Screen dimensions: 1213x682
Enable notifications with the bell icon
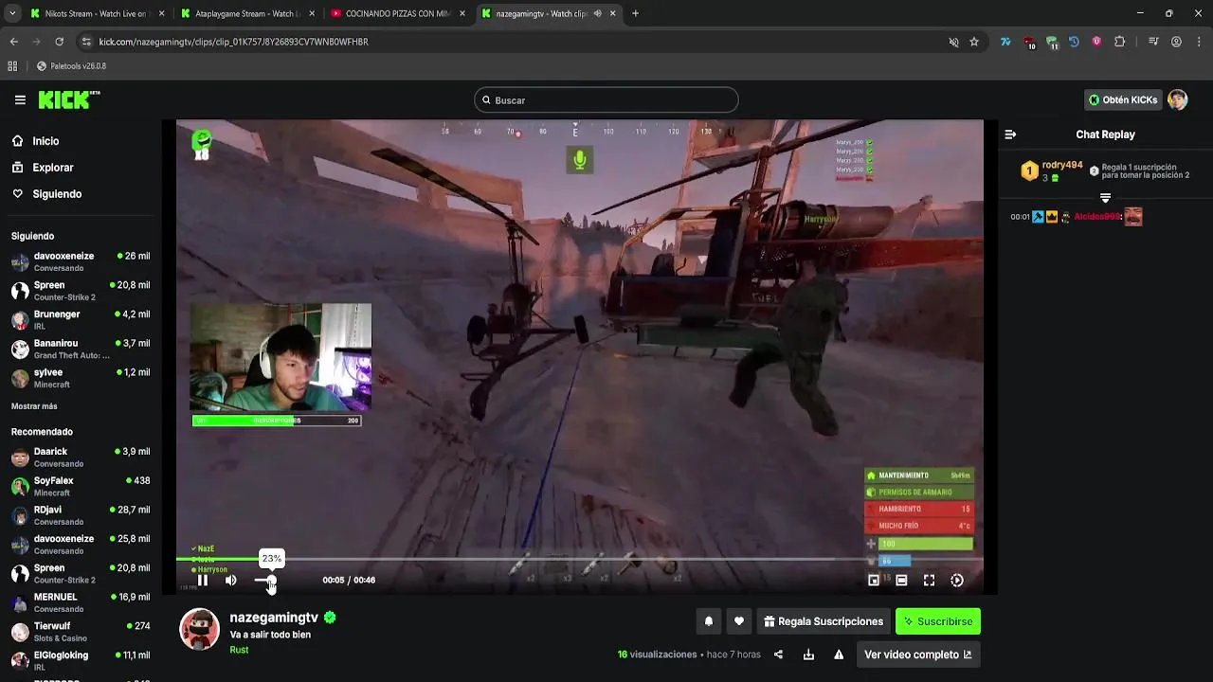point(708,621)
